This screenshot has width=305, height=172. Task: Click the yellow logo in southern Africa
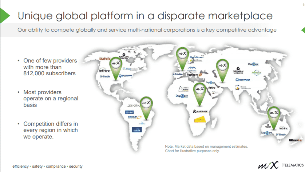coord(200,119)
